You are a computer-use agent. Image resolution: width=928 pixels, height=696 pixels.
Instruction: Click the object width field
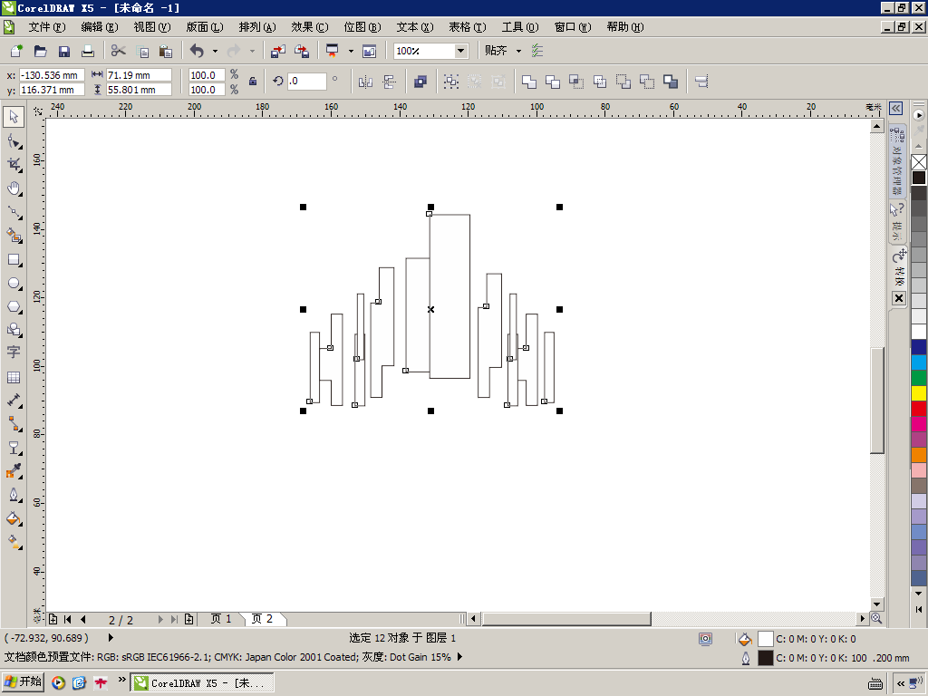click(139, 75)
